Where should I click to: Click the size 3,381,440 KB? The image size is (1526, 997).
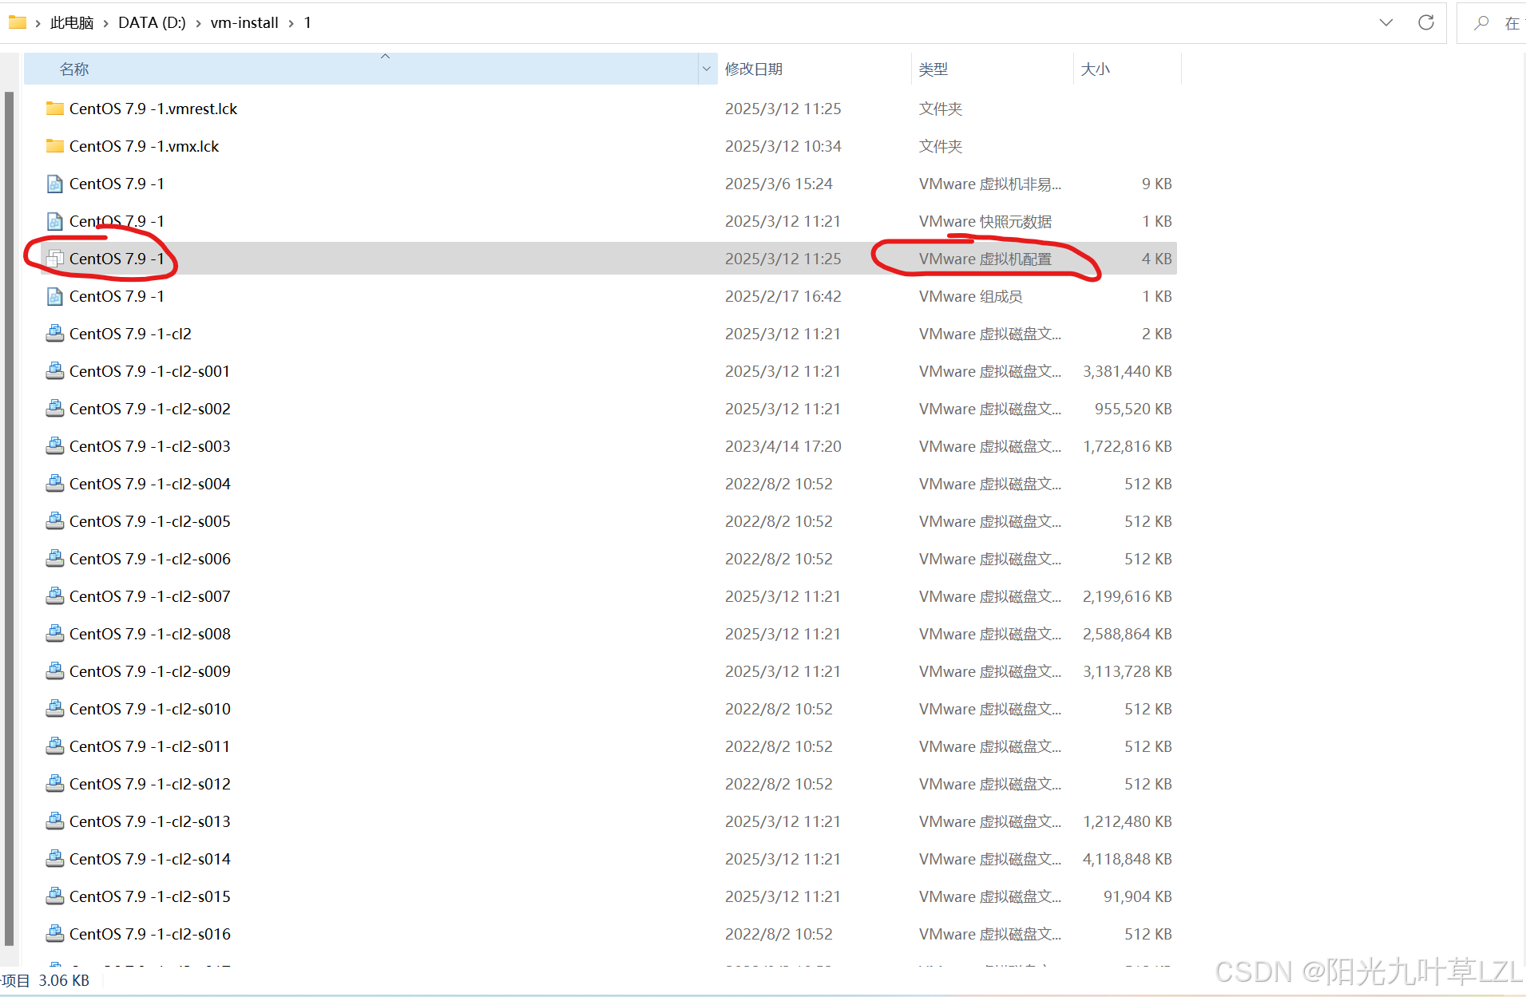pyautogui.click(x=1128, y=371)
